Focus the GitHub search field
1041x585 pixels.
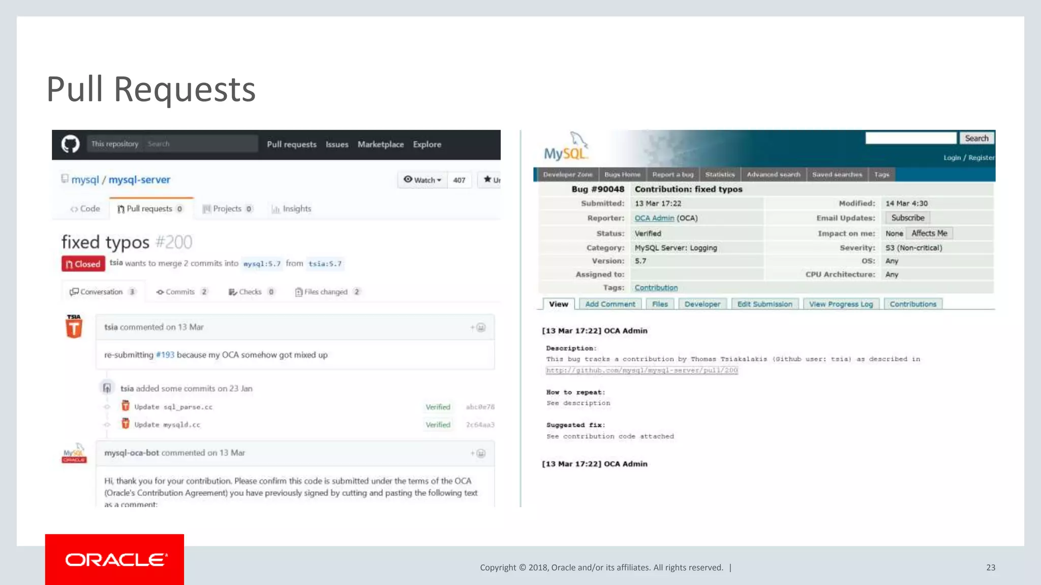[x=201, y=144]
